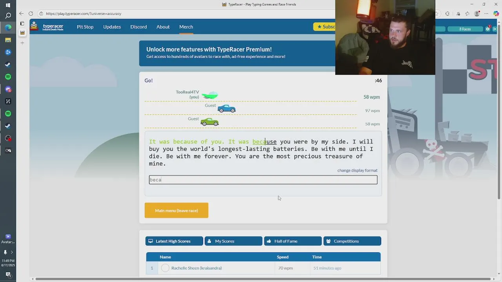
Task: Switch to My Scores tab
Action: [x=233, y=241]
